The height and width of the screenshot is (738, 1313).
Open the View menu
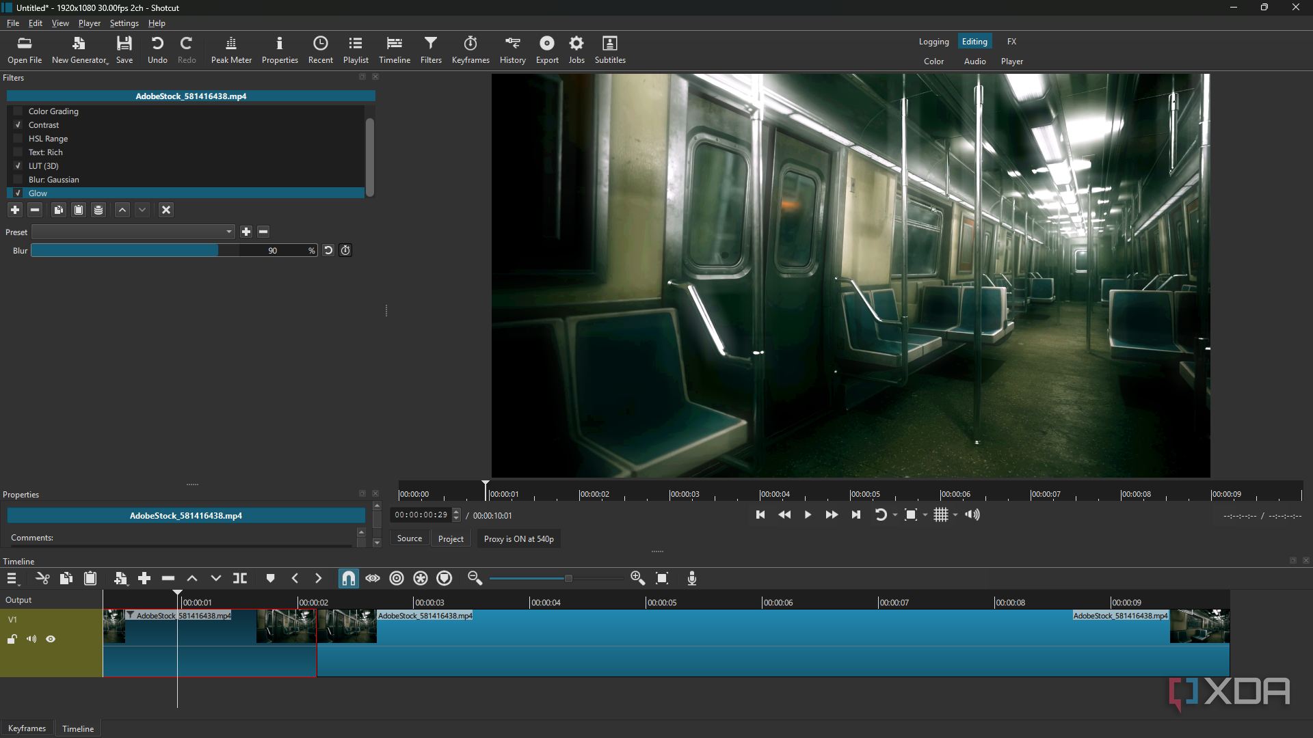click(60, 23)
